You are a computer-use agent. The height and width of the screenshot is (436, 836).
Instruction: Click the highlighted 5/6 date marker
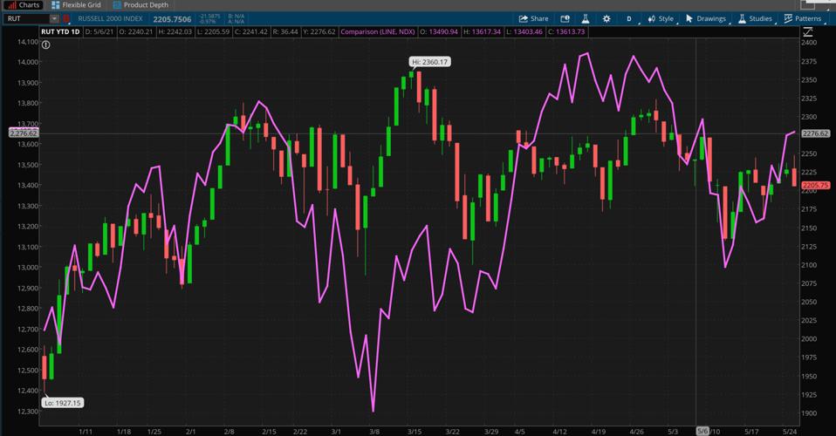pyautogui.click(x=702, y=431)
